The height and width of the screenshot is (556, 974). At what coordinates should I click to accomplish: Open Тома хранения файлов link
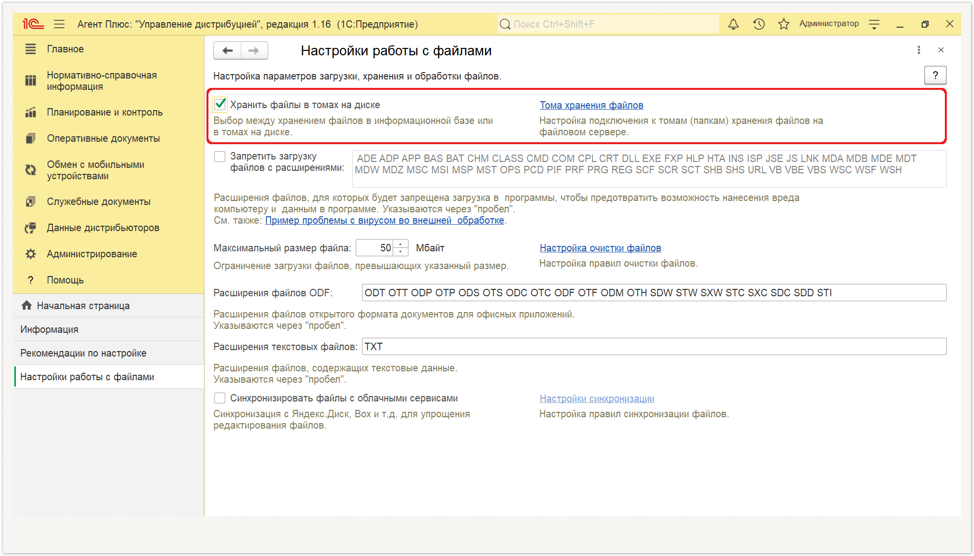(x=591, y=105)
